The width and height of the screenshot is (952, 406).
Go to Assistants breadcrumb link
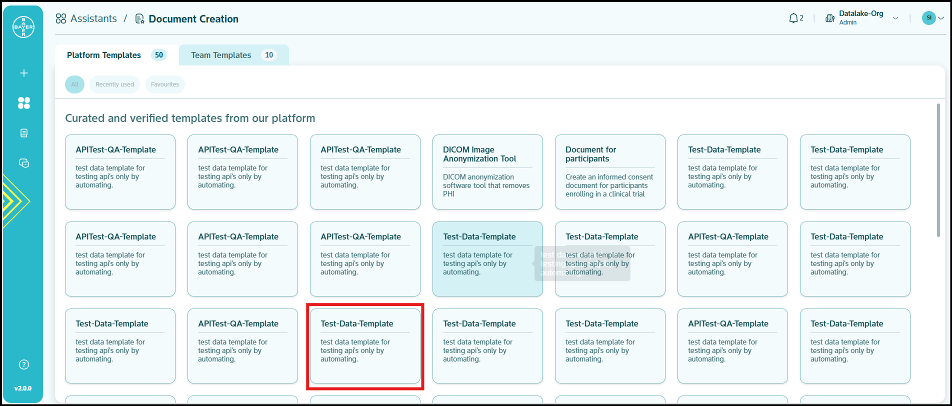coord(86,18)
